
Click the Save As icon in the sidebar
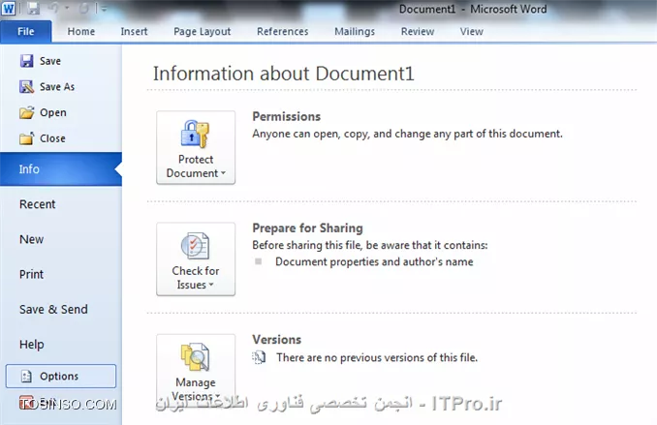click(x=26, y=87)
